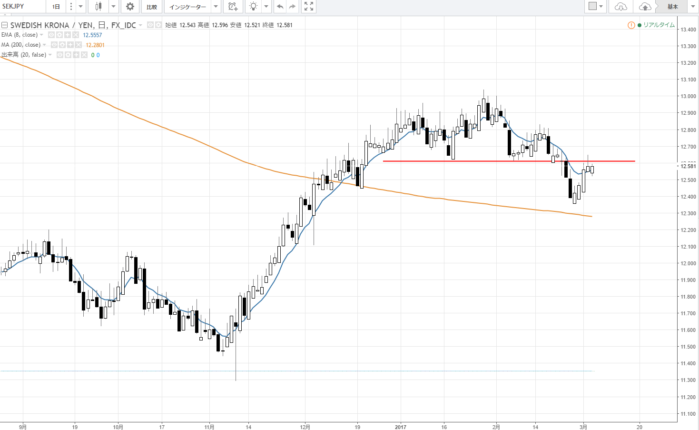Click the リアルタイム realtime status label

click(x=659, y=25)
